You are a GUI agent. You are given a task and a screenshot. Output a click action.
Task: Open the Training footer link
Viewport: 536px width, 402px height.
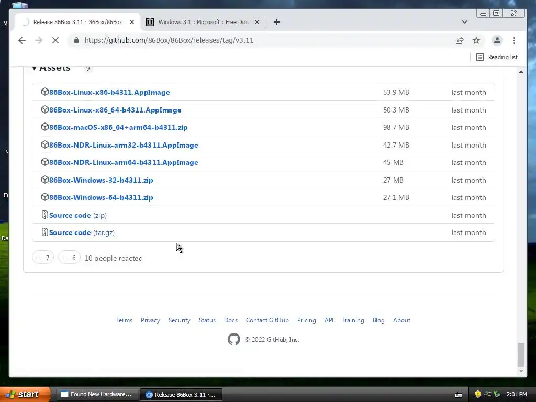click(353, 320)
